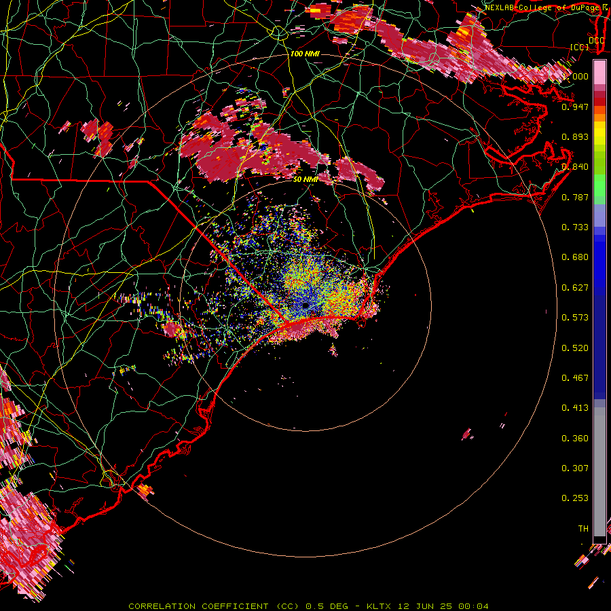Click the 0.893 color scale value
Viewport: 611px width, 611px height.
(575, 136)
